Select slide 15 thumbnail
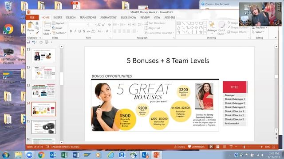284x159 pixels. point(43,127)
